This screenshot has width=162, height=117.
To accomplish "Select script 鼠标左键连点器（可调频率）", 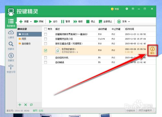I will click(x=69, y=43).
